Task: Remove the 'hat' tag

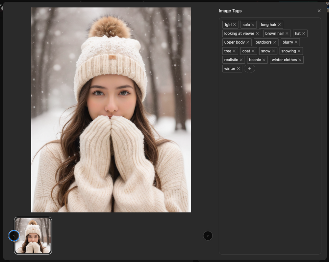Action: pos(304,33)
